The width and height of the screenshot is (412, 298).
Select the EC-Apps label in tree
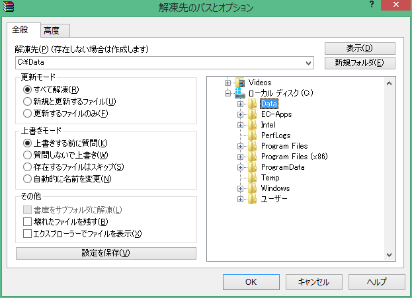[276, 114]
